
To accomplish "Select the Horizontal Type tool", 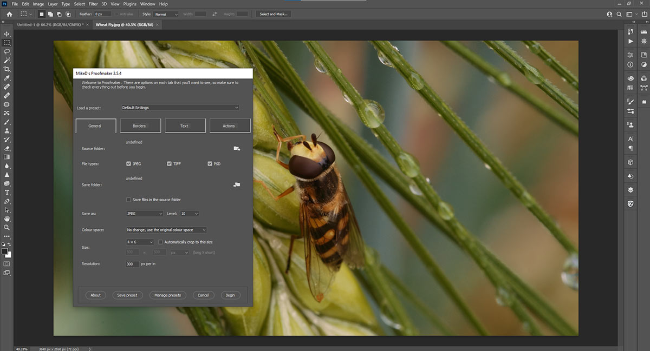I will coord(6,192).
